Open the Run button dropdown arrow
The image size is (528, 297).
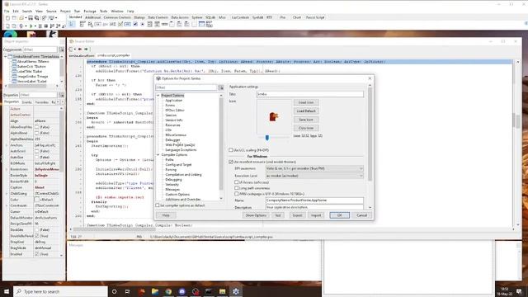[35, 26]
